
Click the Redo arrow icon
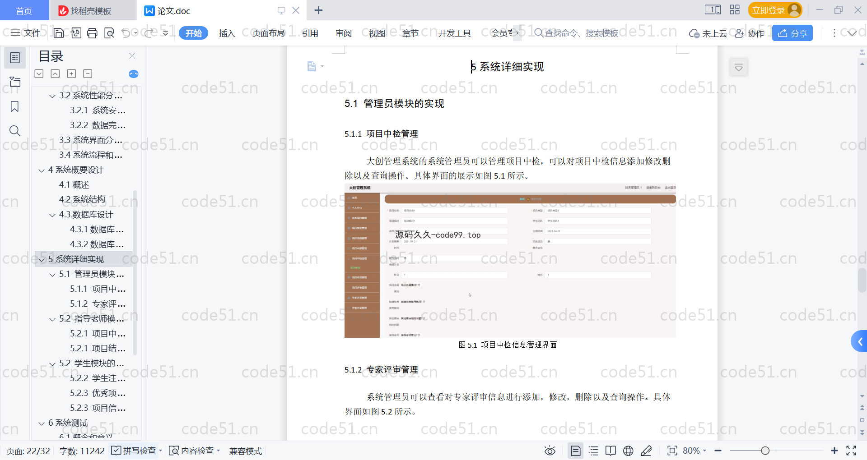[149, 33]
